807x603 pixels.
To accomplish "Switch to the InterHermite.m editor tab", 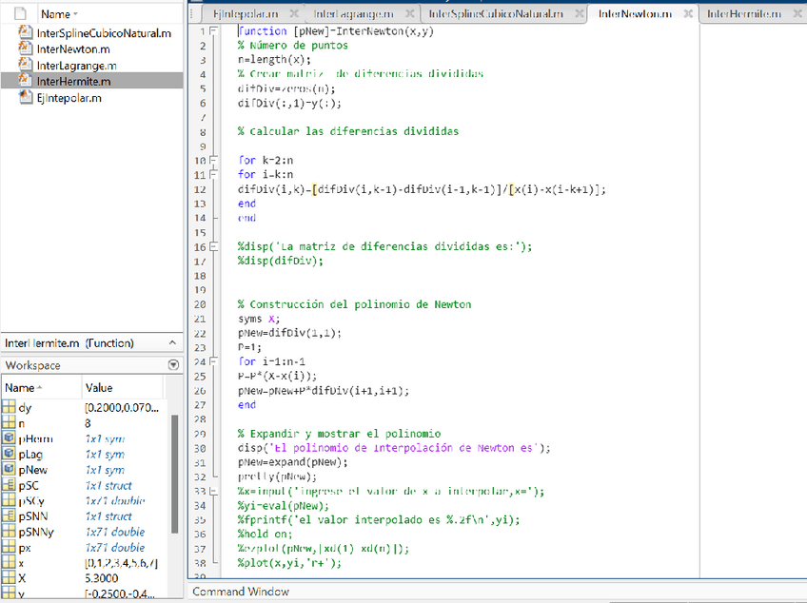I will (x=743, y=14).
